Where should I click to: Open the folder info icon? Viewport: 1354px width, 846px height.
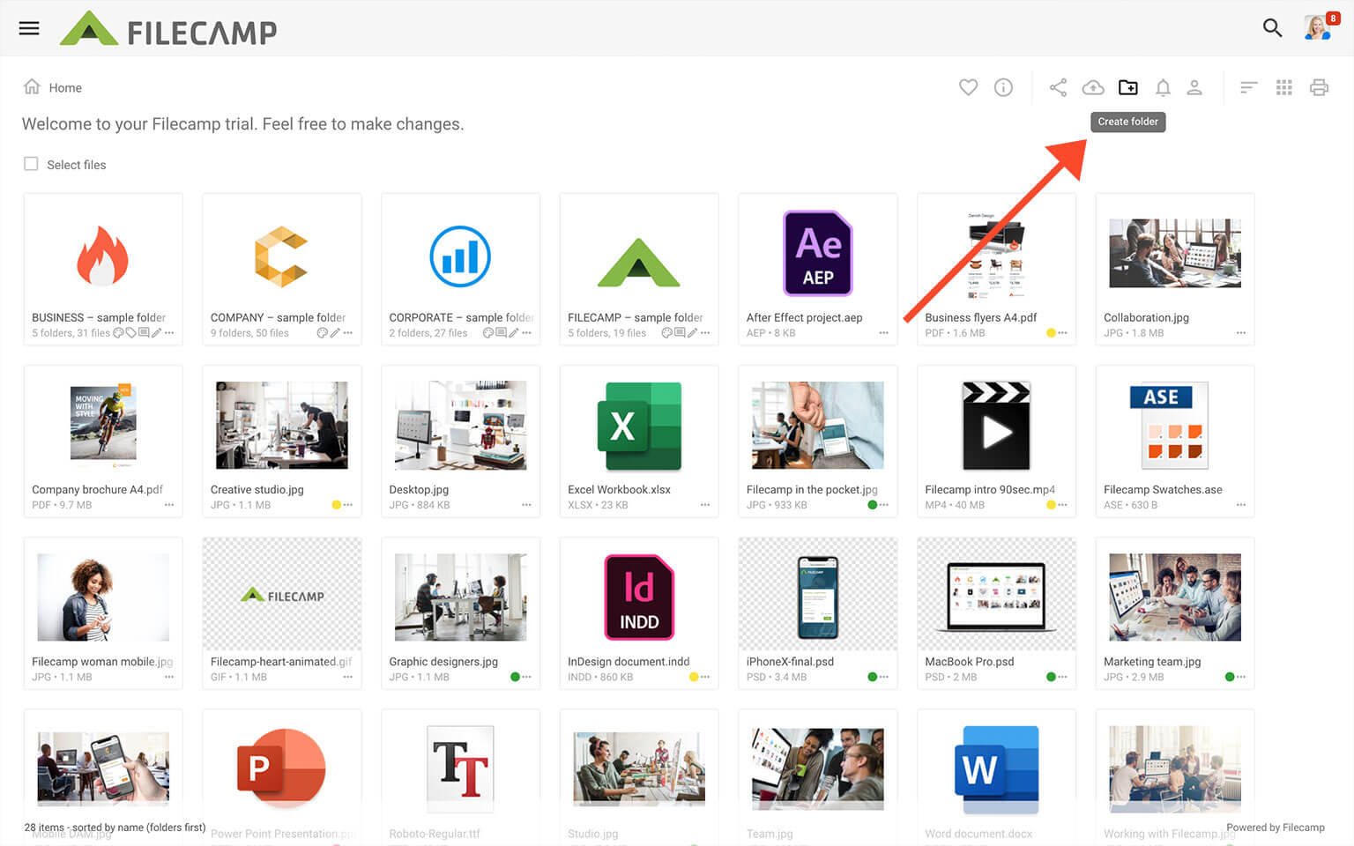(1003, 87)
